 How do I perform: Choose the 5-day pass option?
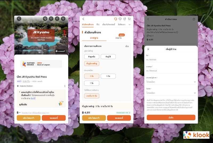pyautogui.click(x=108, y=76)
